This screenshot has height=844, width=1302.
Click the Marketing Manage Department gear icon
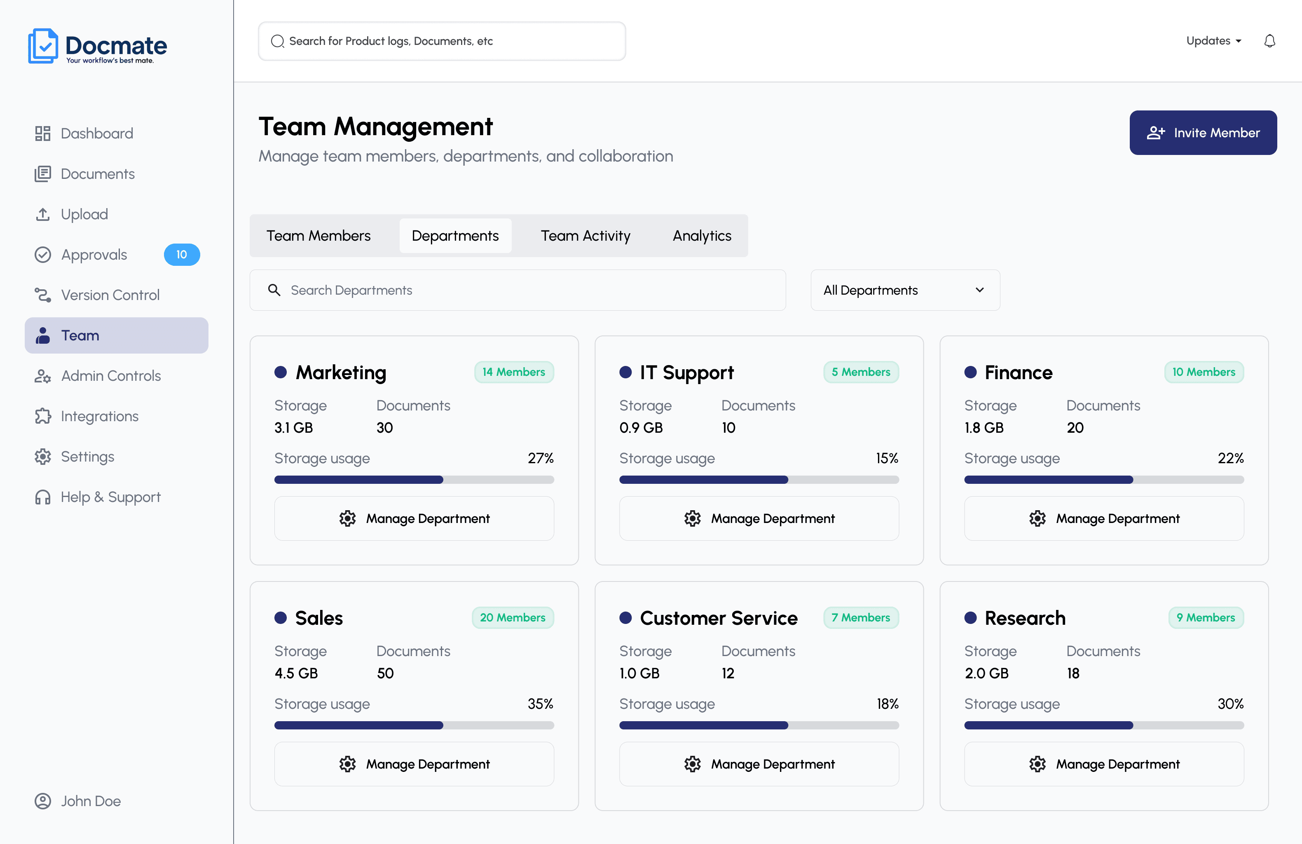[x=347, y=518]
